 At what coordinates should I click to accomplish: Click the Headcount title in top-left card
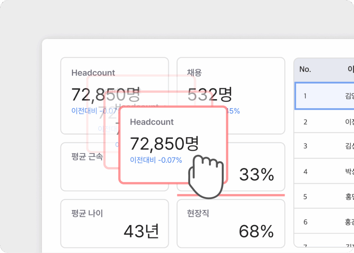pos(93,73)
